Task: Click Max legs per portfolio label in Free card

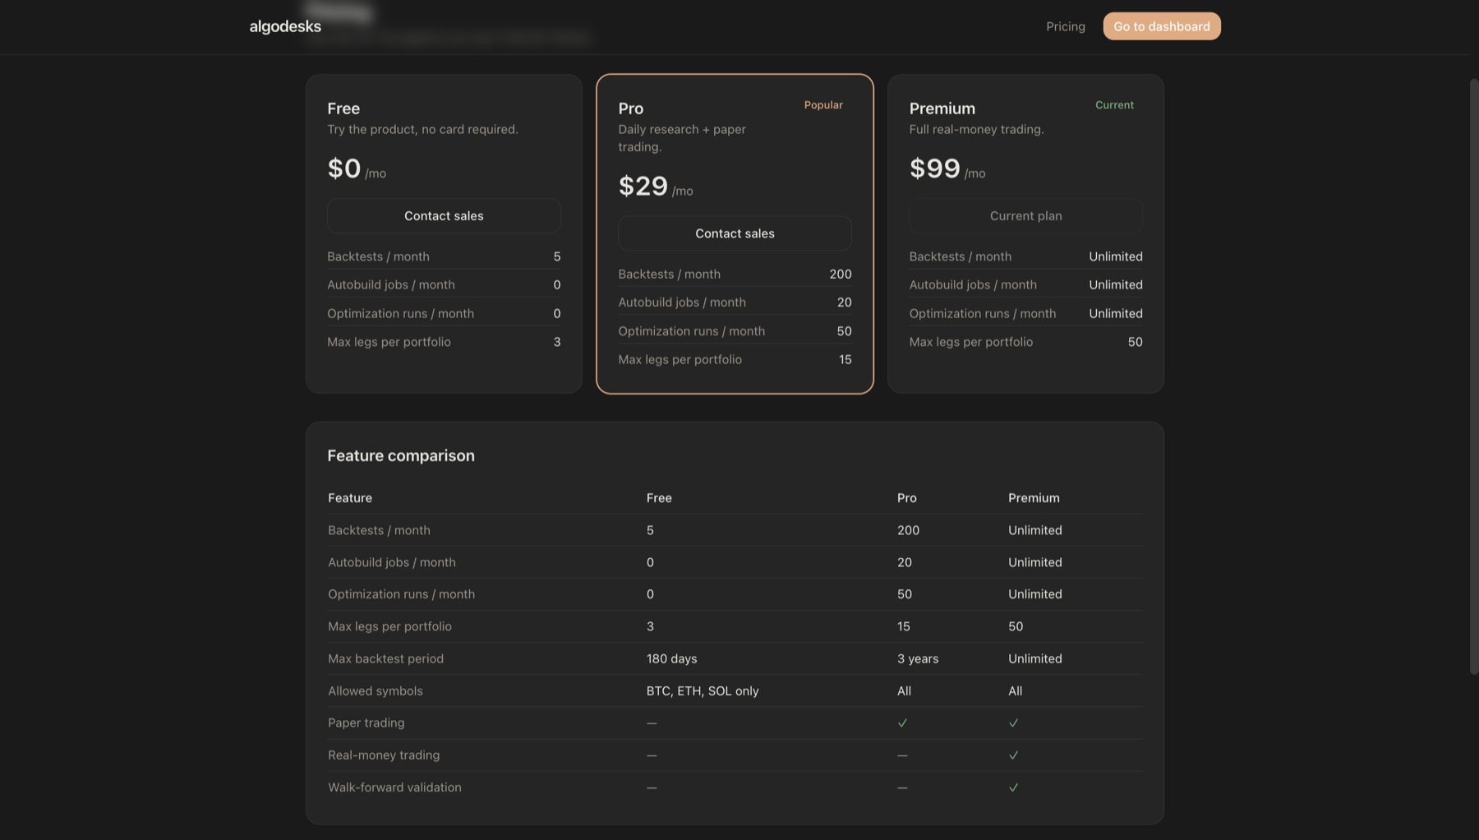Action: pyautogui.click(x=389, y=342)
